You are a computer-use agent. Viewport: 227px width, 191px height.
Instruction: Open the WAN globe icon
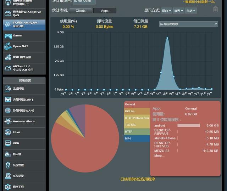pos(8,111)
